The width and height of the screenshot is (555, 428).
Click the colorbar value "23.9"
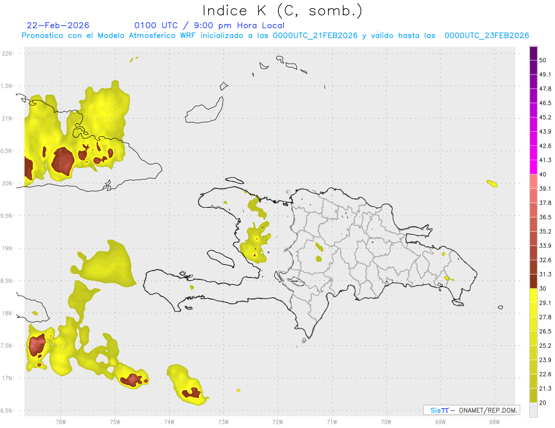(545, 360)
